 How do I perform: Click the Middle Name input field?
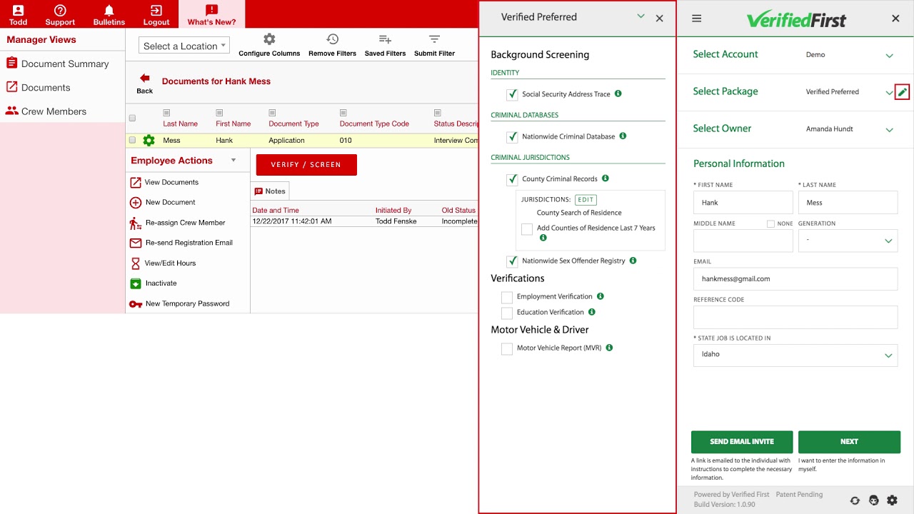743,241
